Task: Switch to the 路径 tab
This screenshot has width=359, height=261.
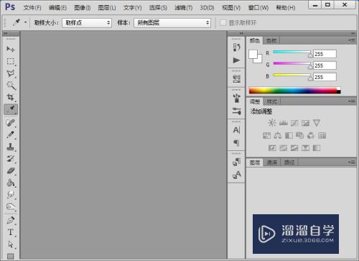Action: click(289, 162)
